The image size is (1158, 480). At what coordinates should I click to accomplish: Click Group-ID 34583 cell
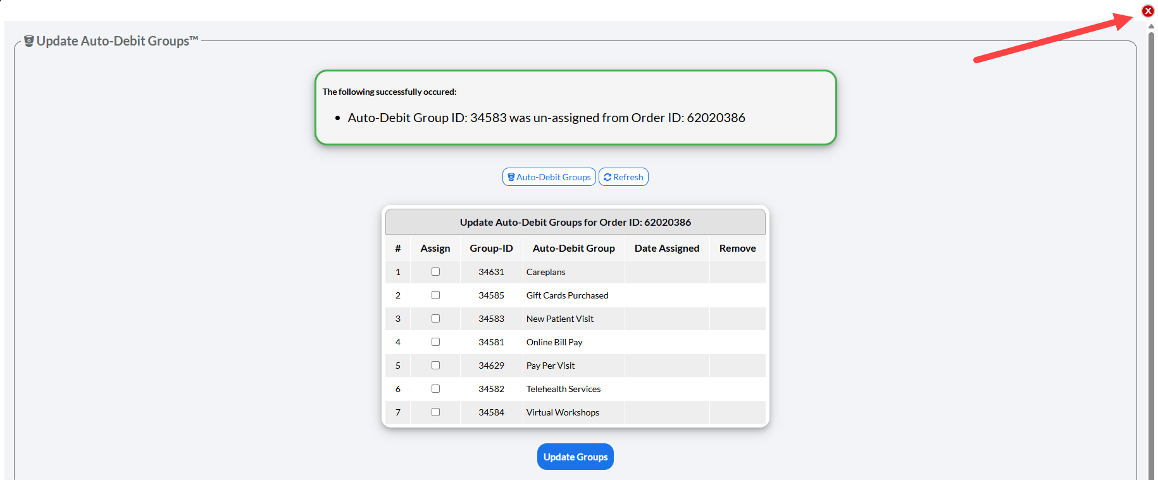coord(491,319)
